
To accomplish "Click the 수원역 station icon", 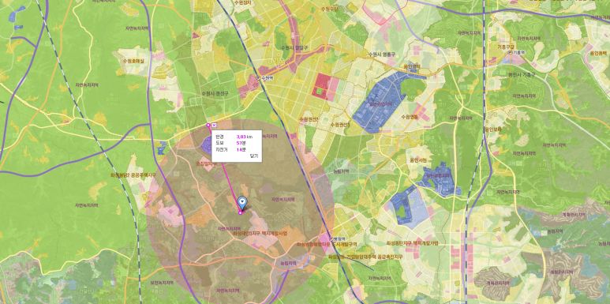I will pyautogui.click(x=258, y=77).
